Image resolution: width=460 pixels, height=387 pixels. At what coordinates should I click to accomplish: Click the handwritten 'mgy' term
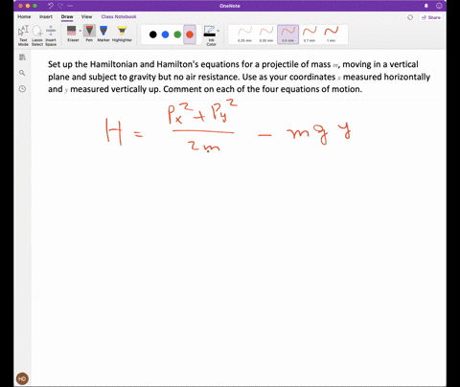pyautogui.click(x=318, y=133)
